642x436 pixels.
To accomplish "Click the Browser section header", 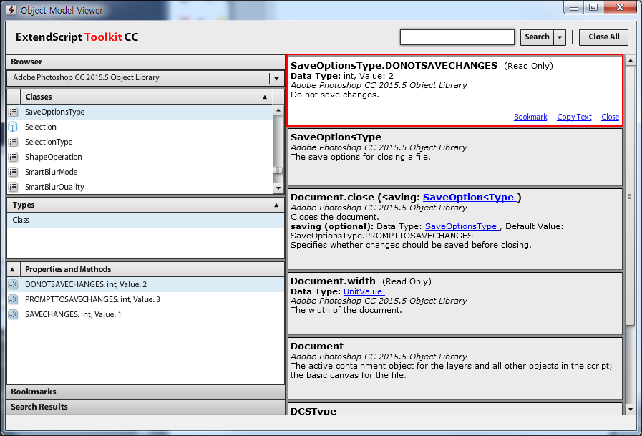I will (x=145, y=62).
